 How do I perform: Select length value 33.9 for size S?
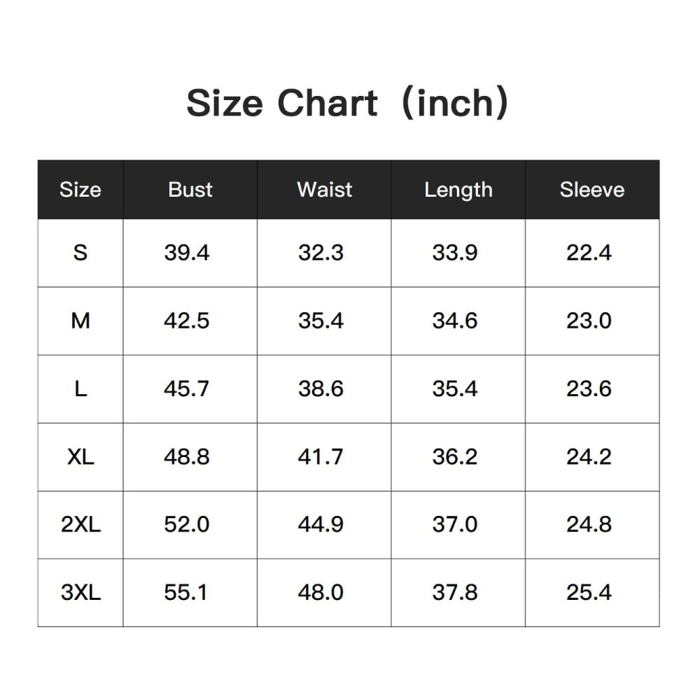pyautogui.click(x=454, y=253)
